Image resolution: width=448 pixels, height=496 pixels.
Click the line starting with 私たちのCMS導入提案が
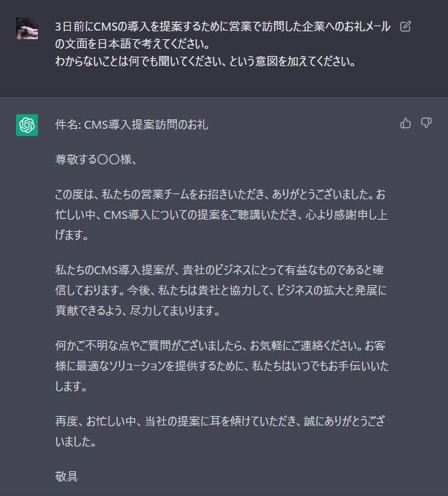point(219,270)
